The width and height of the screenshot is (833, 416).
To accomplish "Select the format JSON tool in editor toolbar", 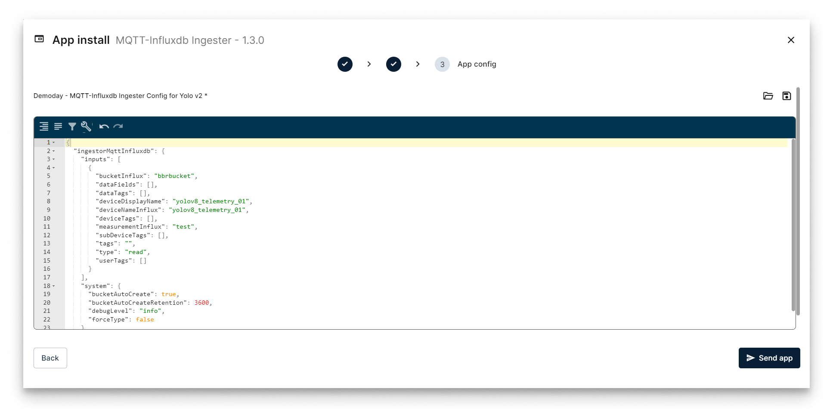I will click(44, 126).
